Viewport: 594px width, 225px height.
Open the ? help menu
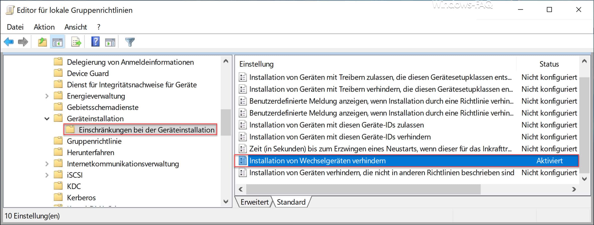point(99,27)
